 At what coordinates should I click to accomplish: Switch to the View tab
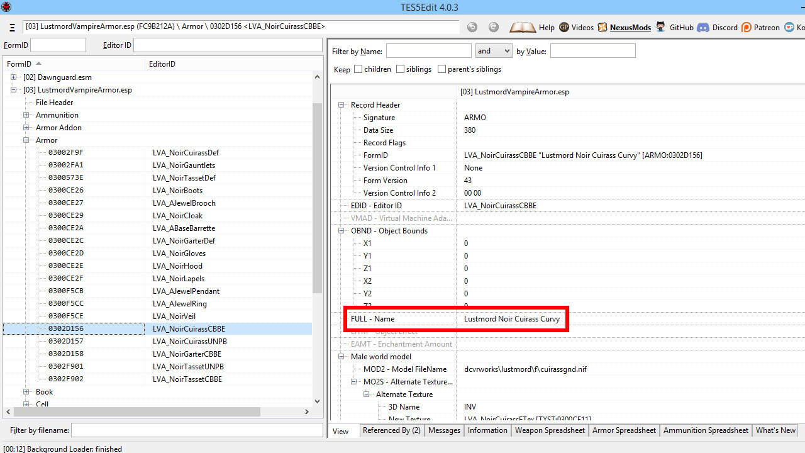point(341,431)
